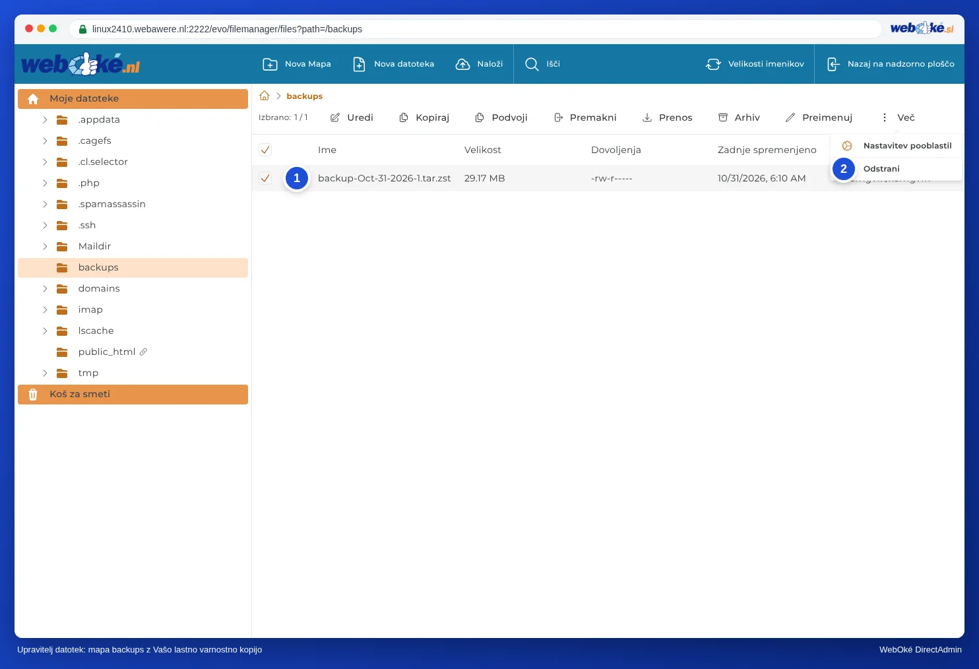Click the backups breadcrumb link
The width and height of the screenshot is (979, 669).
click(305, 96)
